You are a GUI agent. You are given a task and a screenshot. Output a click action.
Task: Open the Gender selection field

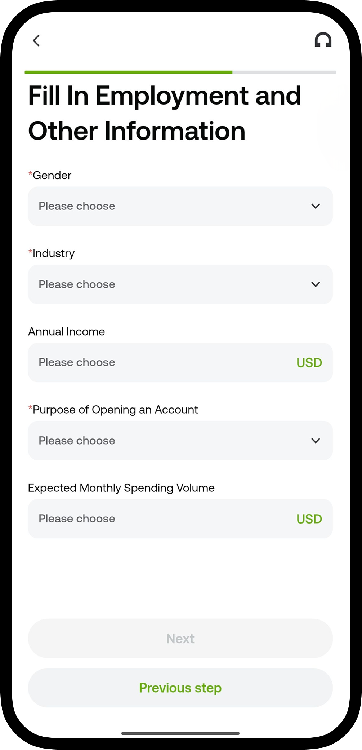coord(180,206)
